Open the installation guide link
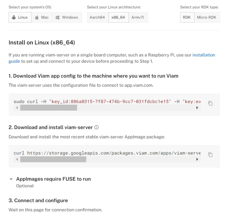The height and width of the screenshot is (223, 233). [204, 55]
